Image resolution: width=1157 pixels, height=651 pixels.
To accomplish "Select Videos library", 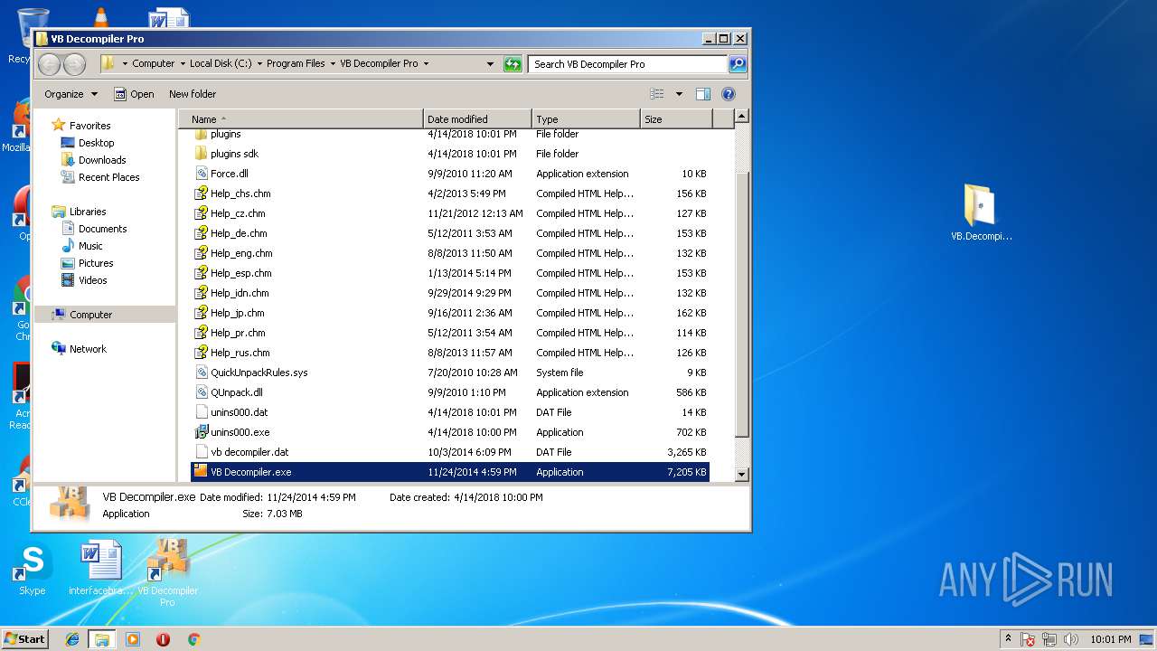I will [x=84, y=280].
